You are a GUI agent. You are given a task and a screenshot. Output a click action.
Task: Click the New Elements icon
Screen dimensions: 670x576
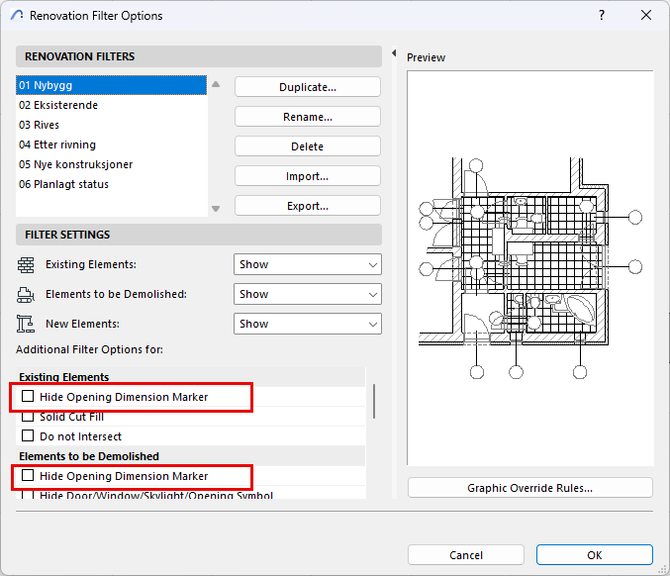click(26, 324)
